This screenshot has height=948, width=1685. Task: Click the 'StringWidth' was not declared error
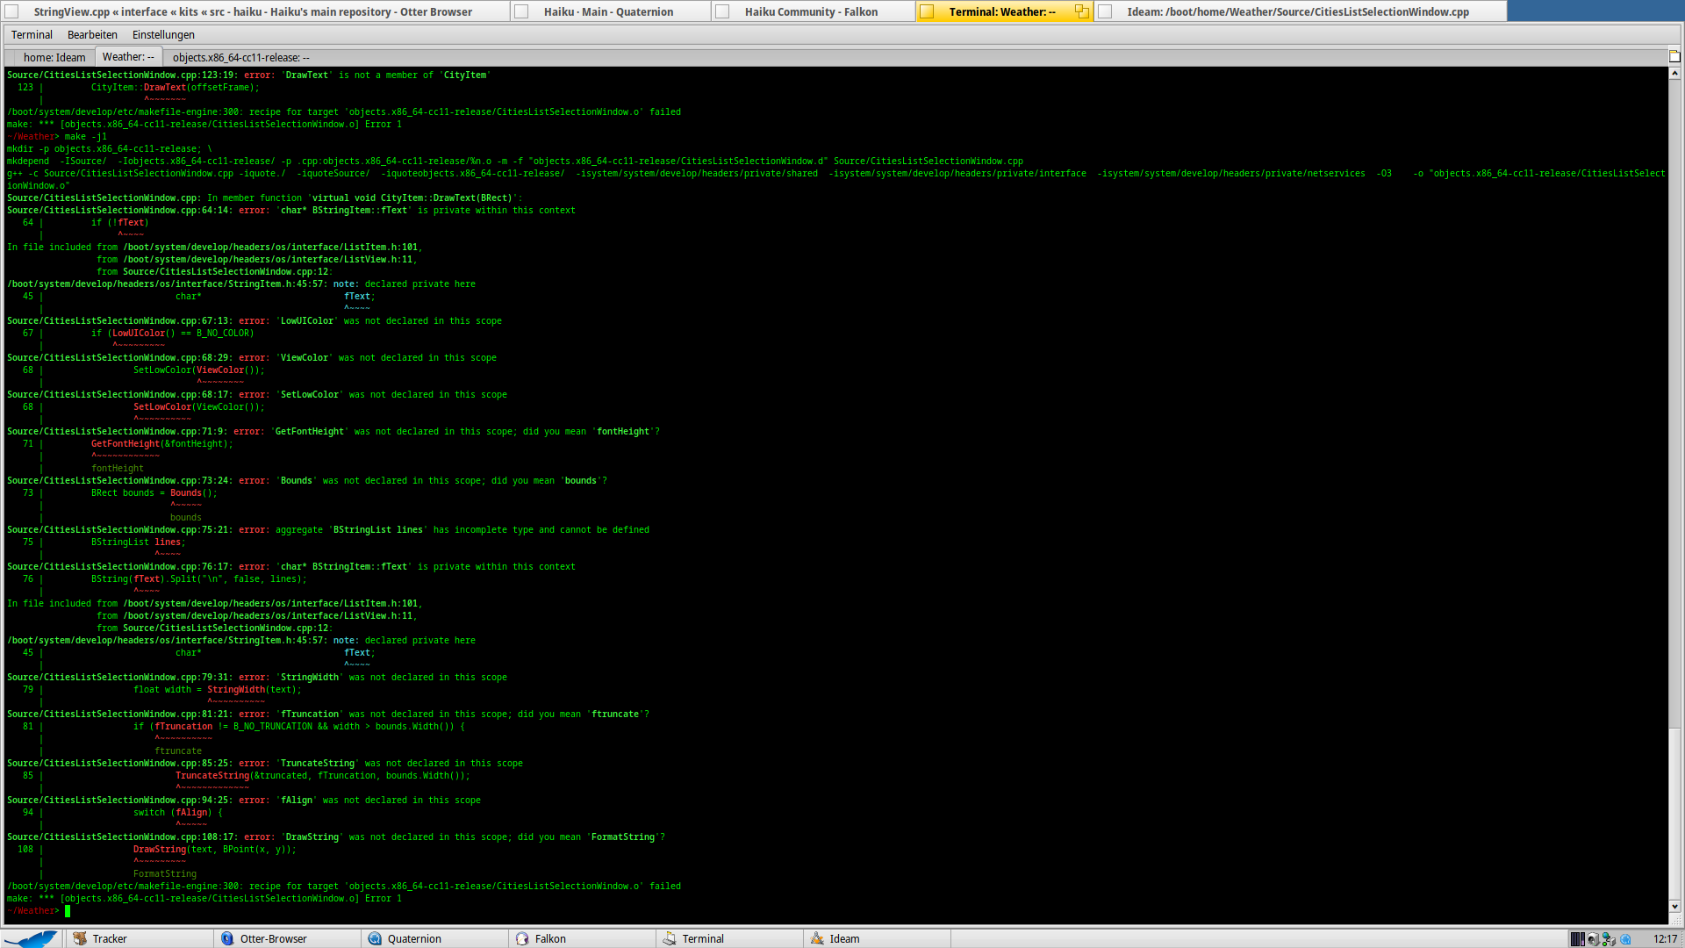click(x=257, y=677)
